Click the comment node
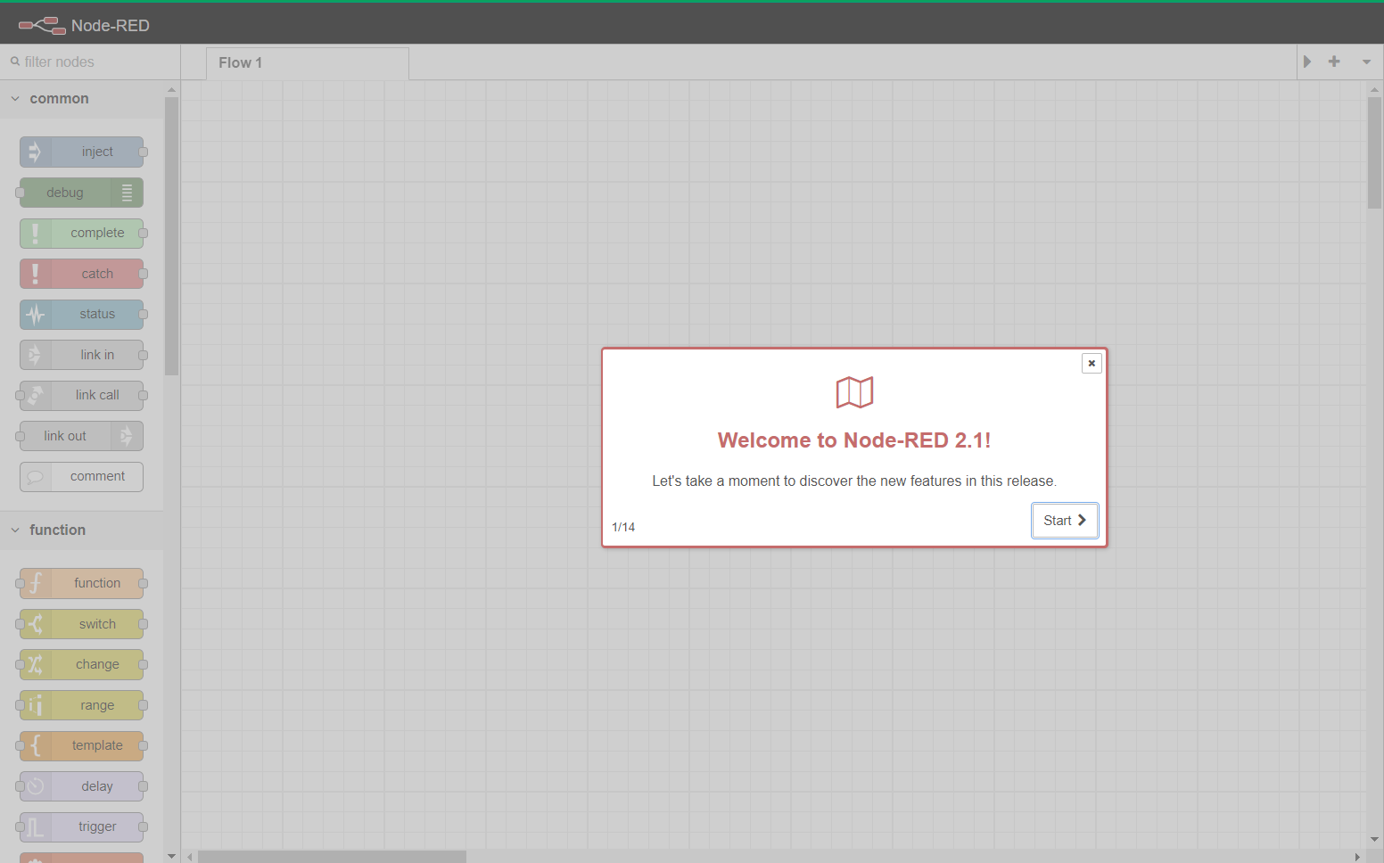Image resolution: width=1384 pixels, height=863 pixels. pos(82,476)
